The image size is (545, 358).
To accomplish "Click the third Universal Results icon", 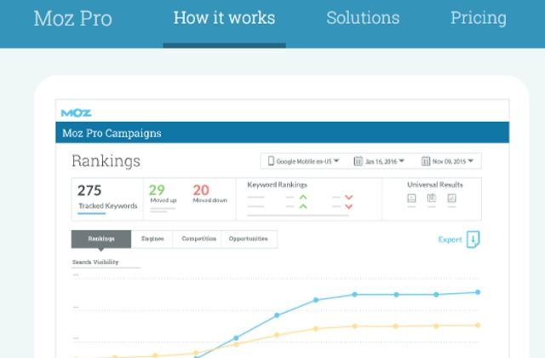I will [x=451, y=199].
